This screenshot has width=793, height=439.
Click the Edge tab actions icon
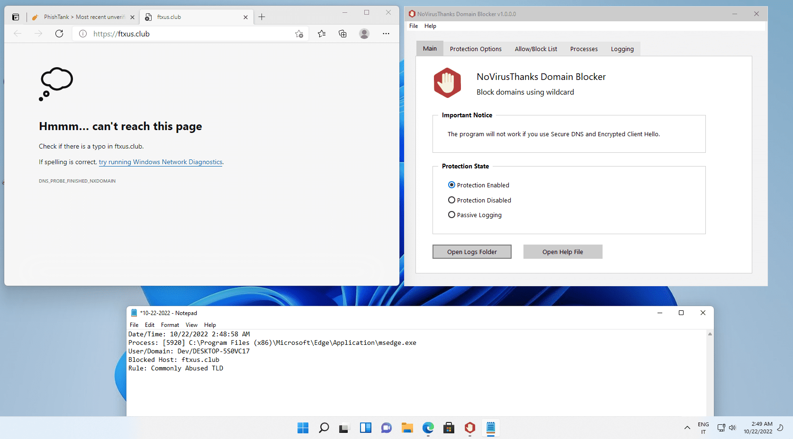16,17
